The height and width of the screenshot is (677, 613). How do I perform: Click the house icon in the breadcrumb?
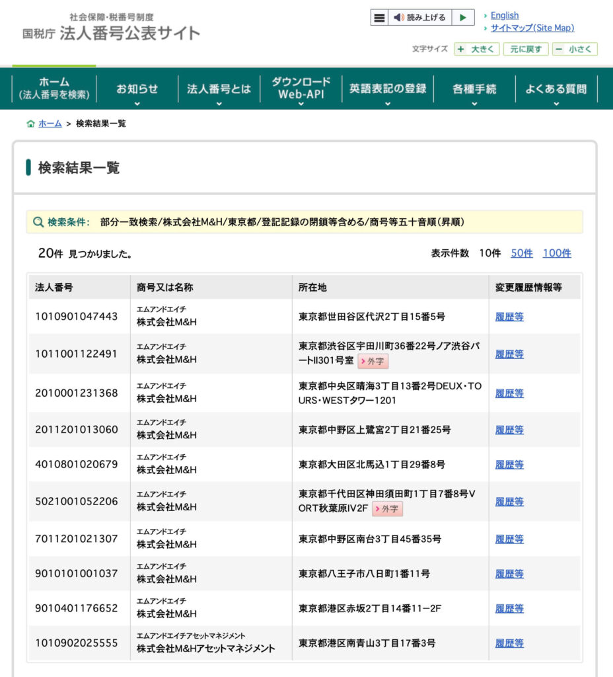click(x=30, y=124)
